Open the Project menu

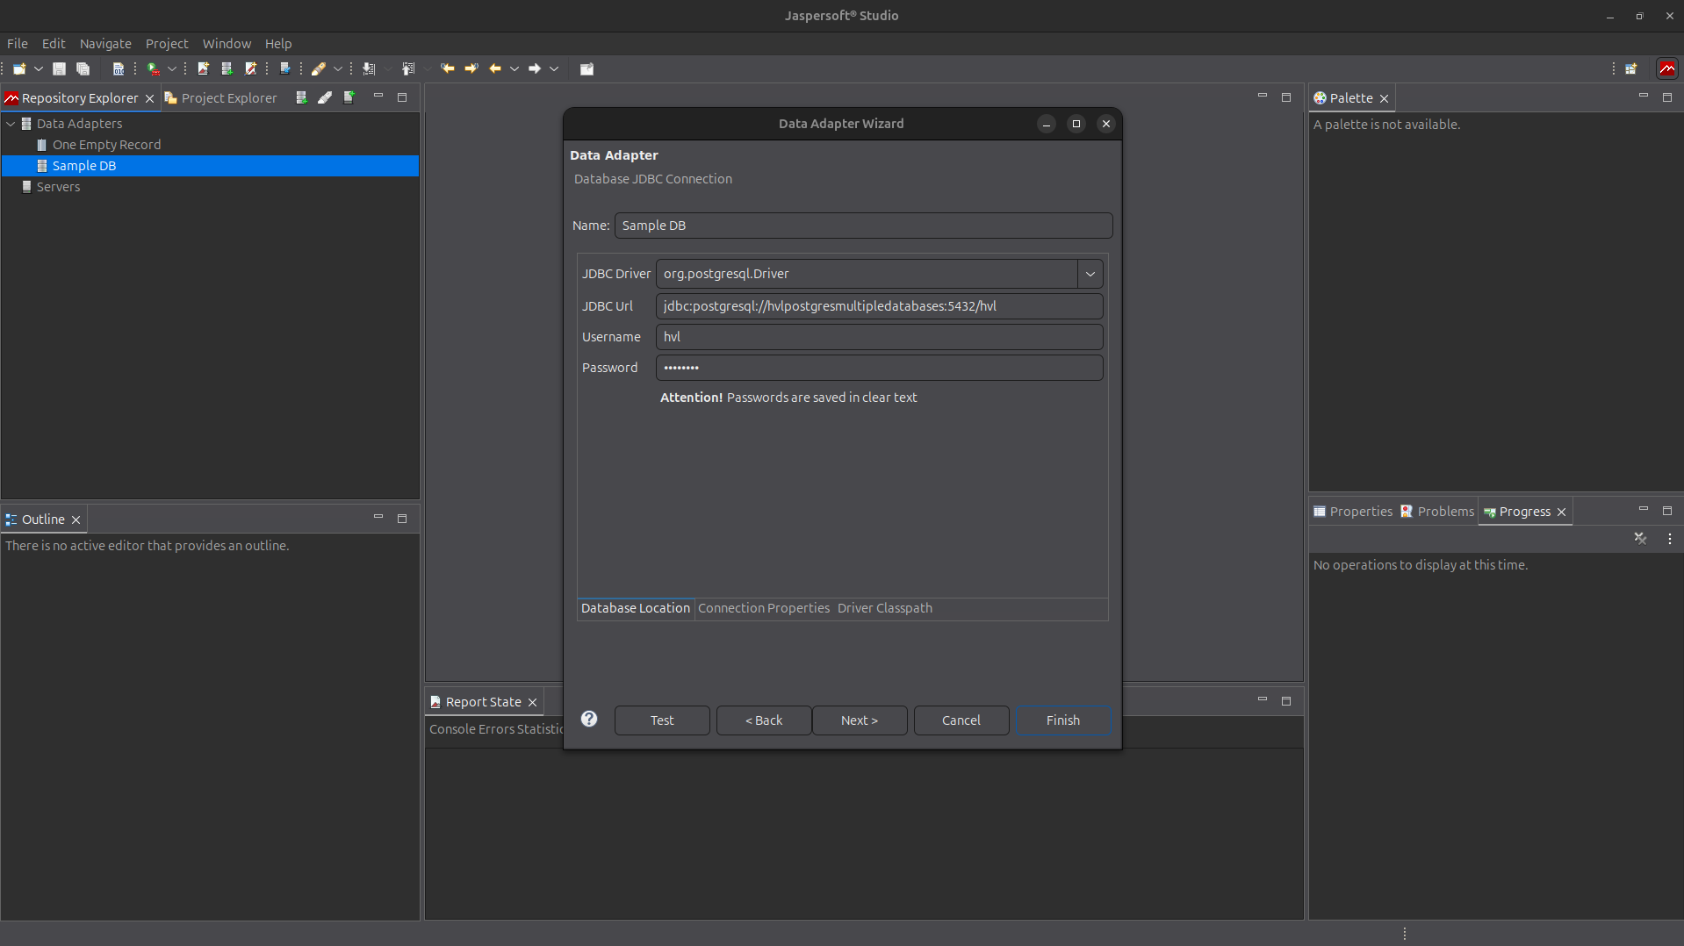click(x=167, y=44)
